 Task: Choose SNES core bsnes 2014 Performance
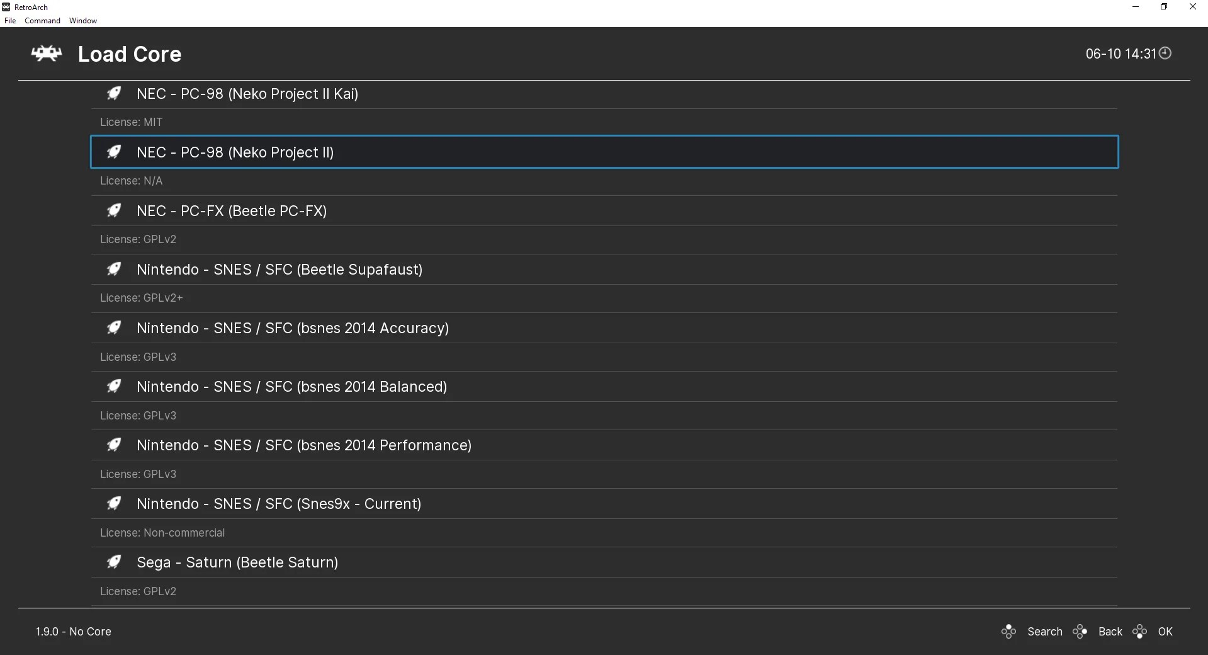pos(604,445)
